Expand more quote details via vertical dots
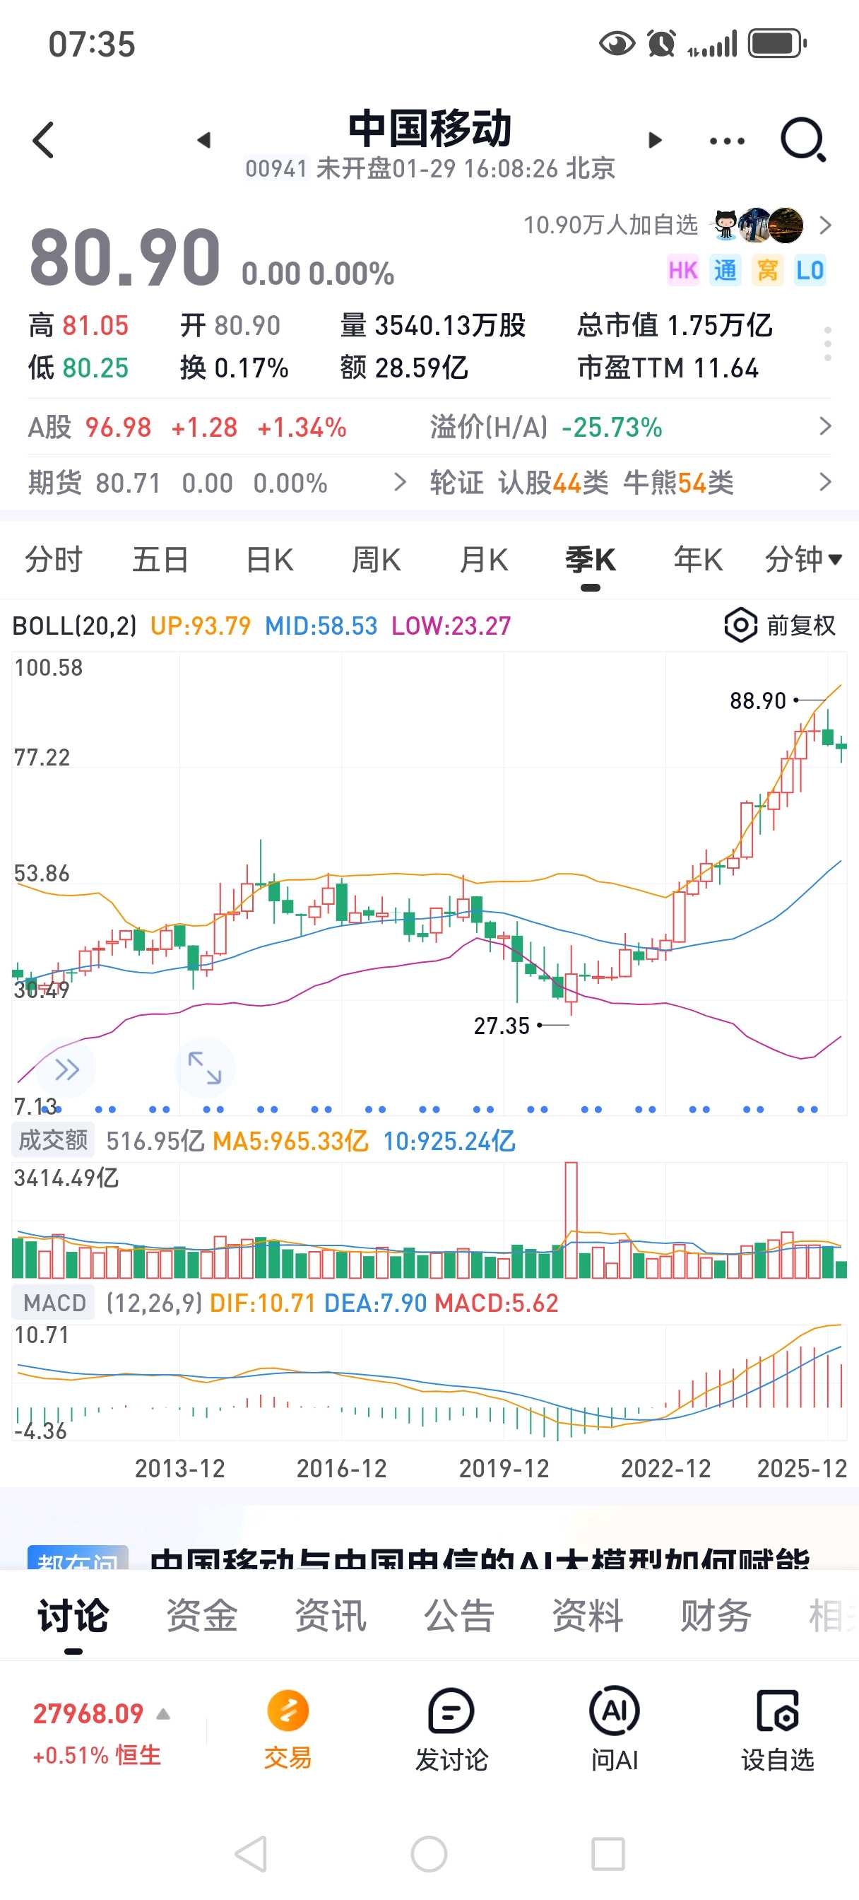859x1900 pixels. (828, 344)
